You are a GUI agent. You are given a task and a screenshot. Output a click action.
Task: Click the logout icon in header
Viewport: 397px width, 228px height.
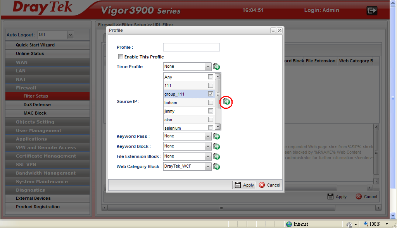[x=372, y=10]
